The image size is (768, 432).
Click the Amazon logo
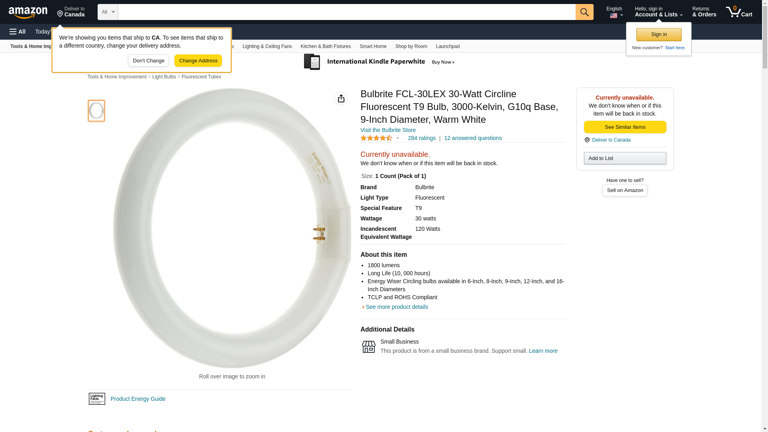(x=28, y=12)
